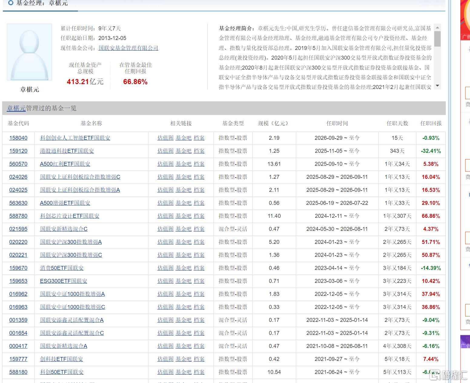Open 国联安上证科创板综合指数增强C fund link
470x383 pixels.
(x=80, y=177)
